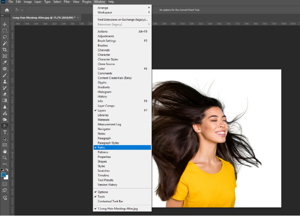This screenshot has height=216, width=300.
Task: Change the screen mode icon
Action: (5, 190)
